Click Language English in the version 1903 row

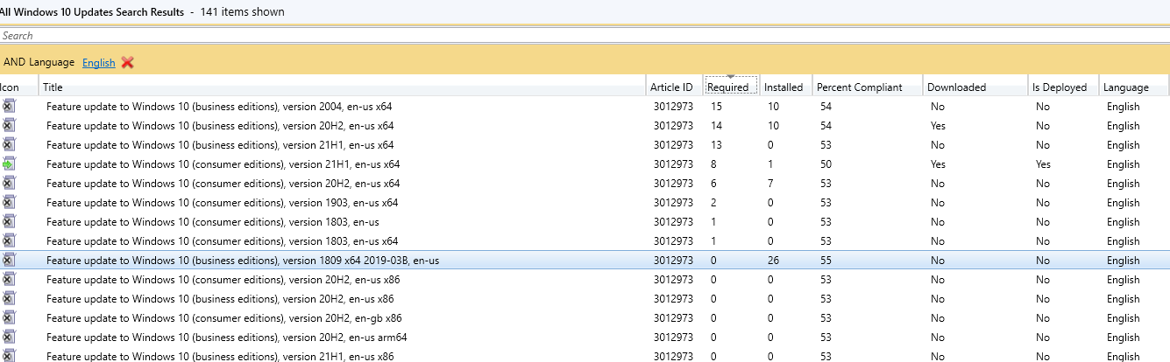pos(1123,203)
